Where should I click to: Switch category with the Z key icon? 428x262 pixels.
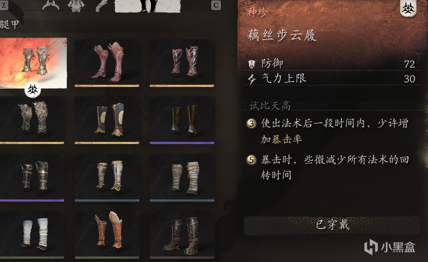pos(4,5)
